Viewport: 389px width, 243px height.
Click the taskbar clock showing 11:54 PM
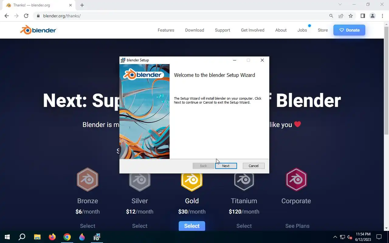click(x=363, y=237)
